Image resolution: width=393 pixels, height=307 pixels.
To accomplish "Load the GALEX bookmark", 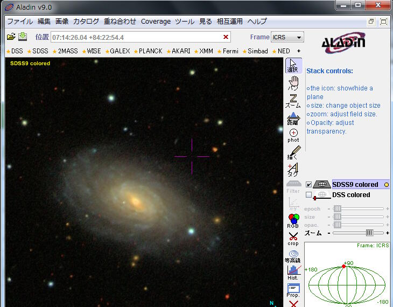I will click(x=117, y=51).
